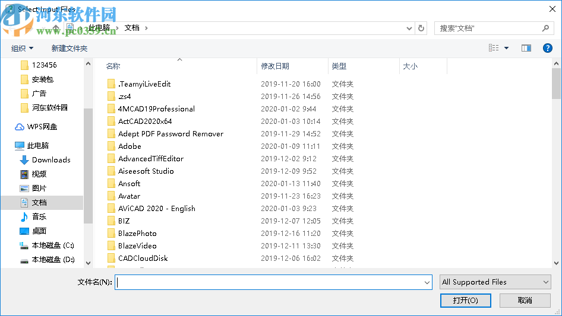Click the 文档 breadcrumb
Image resolution: width=562 pixels, height=316 pixels.
click(132, 28)
